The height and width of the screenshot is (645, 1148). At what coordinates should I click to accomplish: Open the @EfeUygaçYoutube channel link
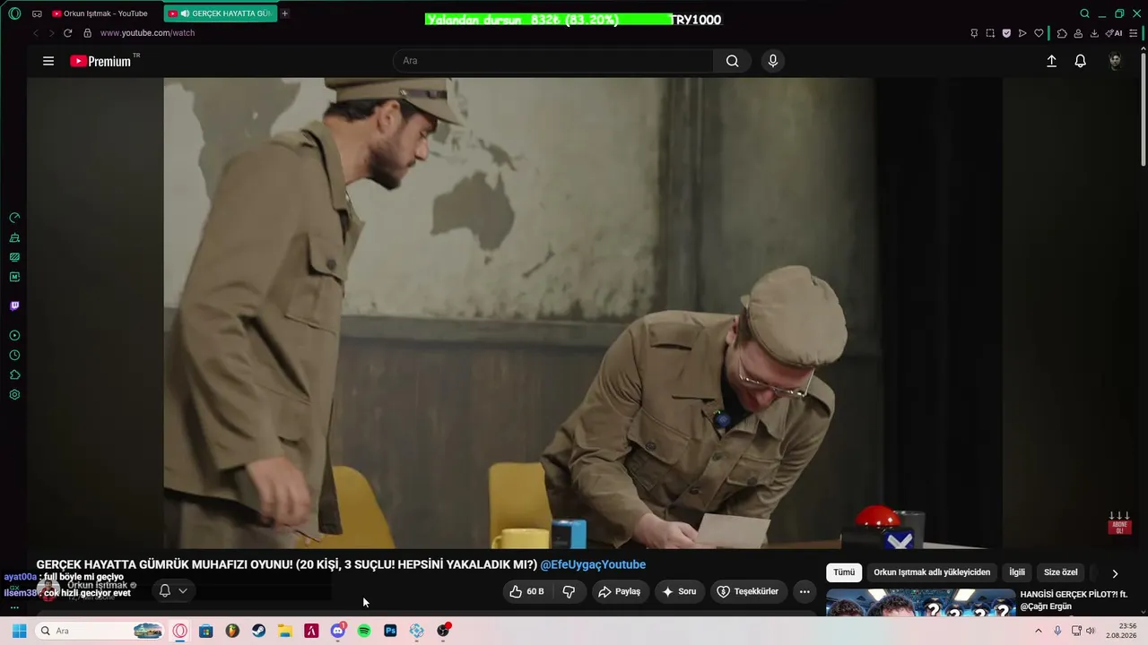click(x=593, y=564)
